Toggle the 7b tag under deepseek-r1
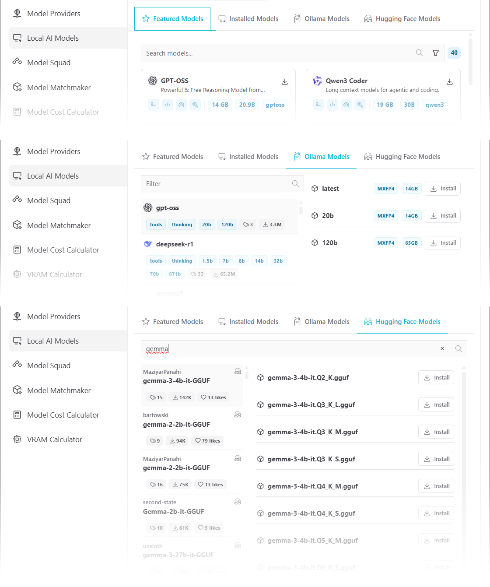This screenshot has width=490, height=587. [x=226, y=261]
